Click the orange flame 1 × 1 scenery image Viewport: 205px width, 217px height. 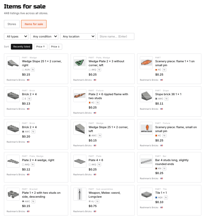coord(146,63)
